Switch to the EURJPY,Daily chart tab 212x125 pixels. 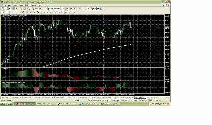pyautogui.click(x=72, y=97)
